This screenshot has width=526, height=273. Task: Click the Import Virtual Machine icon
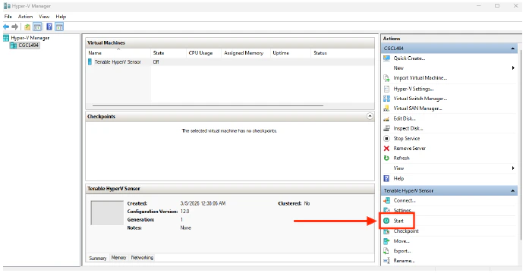[x=386, y=78]
